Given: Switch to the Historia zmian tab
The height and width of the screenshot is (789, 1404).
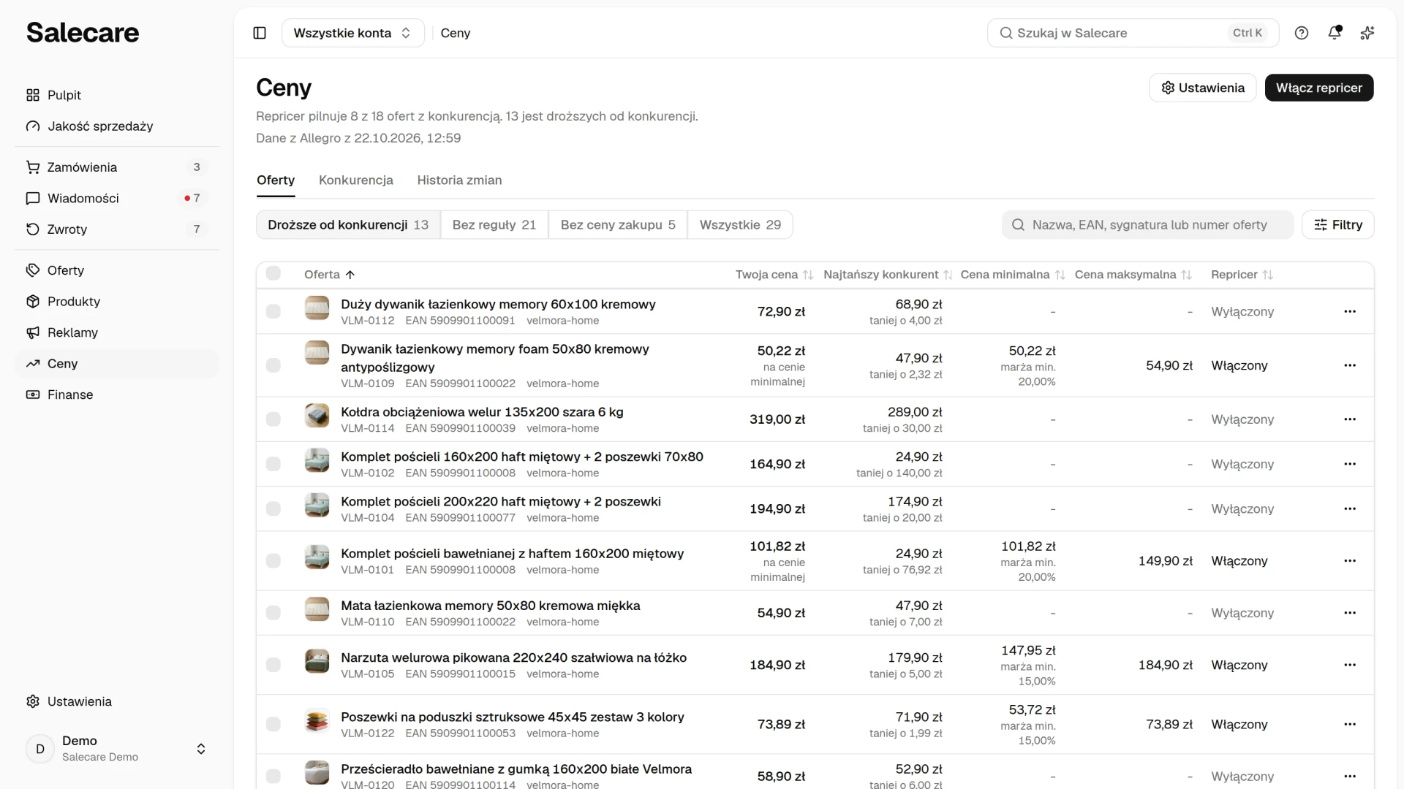Looking at the screenshot, I should coord(459,180).
